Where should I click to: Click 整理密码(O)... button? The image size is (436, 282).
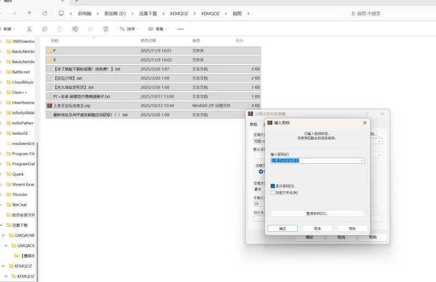317,213
